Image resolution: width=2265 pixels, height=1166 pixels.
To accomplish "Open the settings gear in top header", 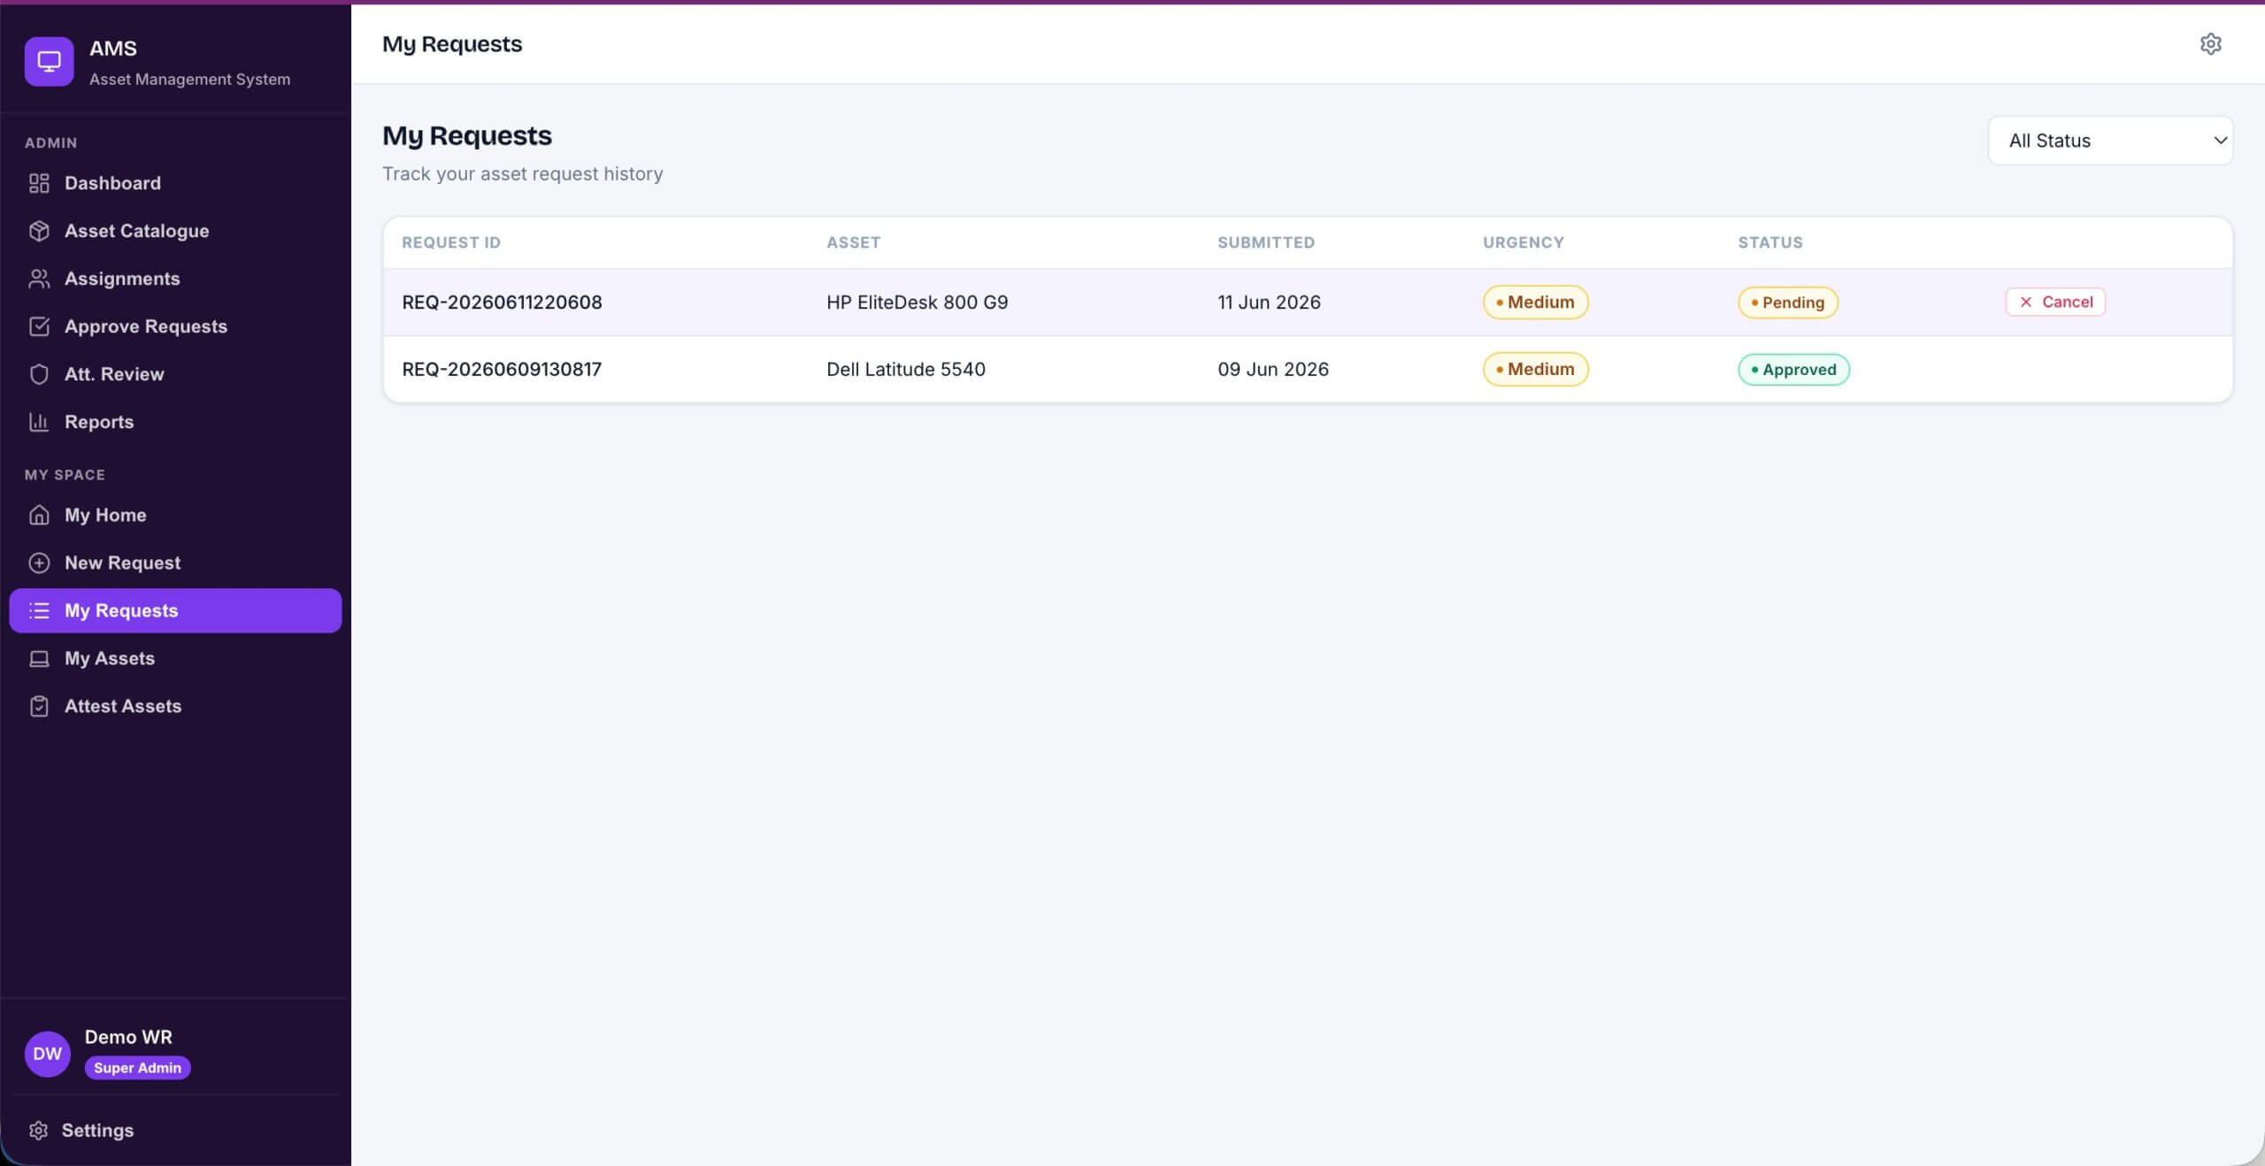I will coord(2210,43).
